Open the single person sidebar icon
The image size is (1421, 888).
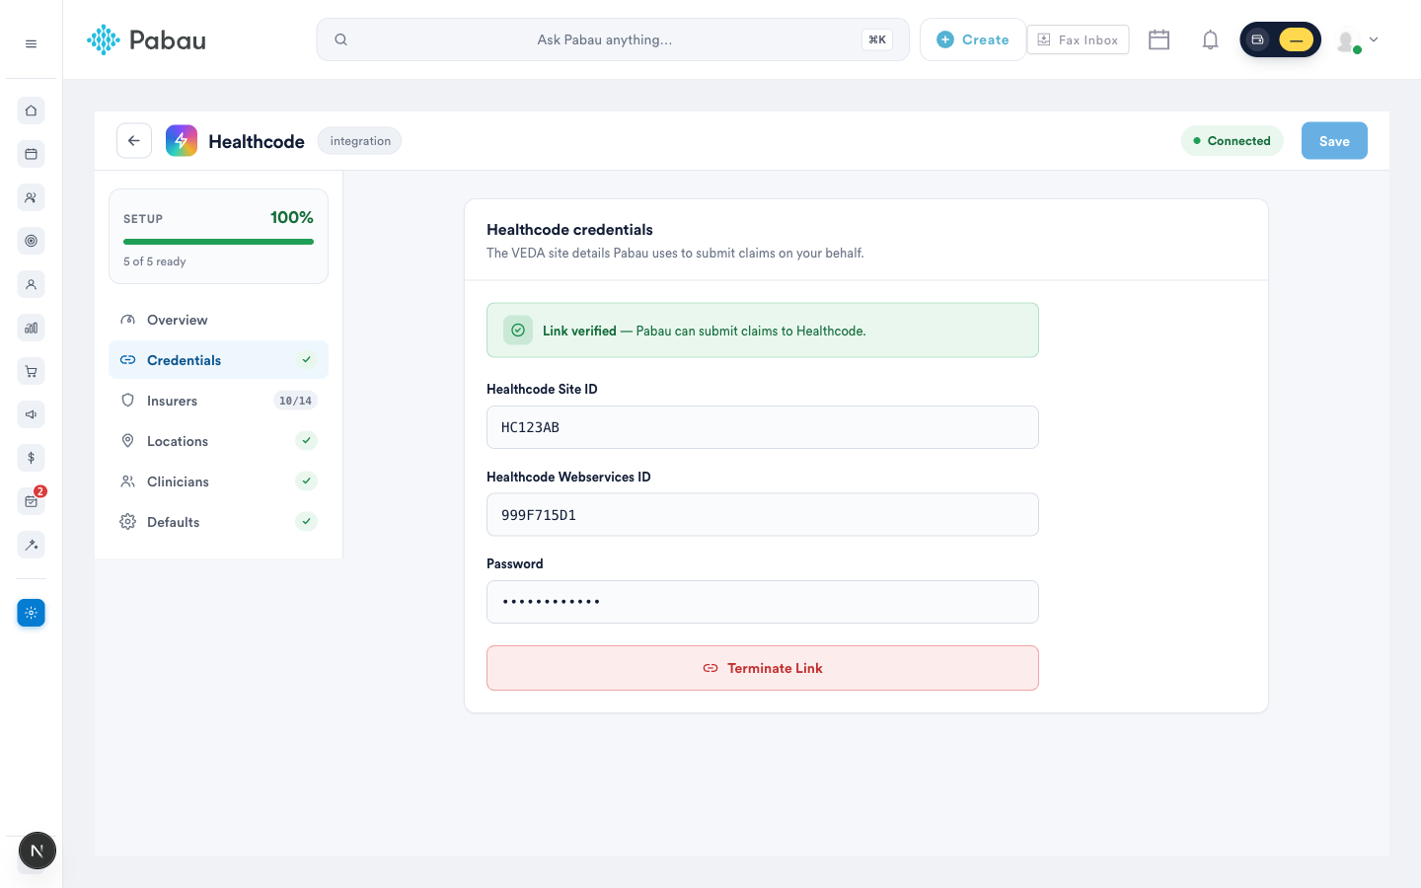click(31, 284)
